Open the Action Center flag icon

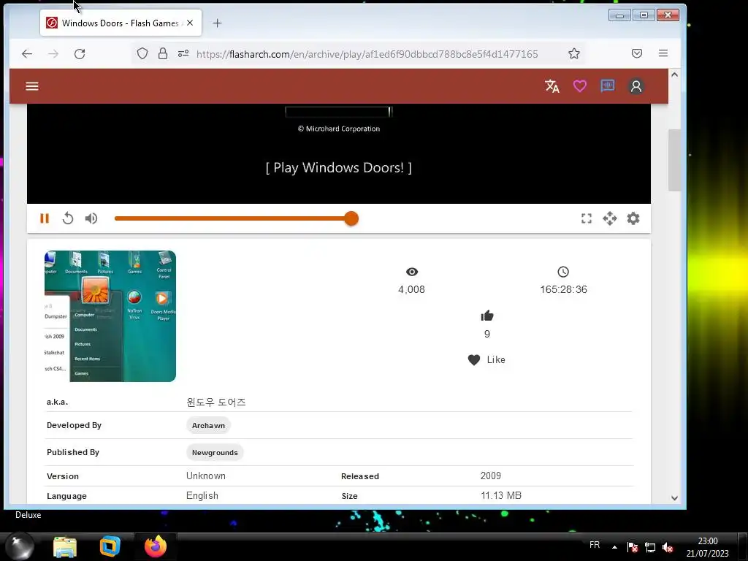coord(633,547)
